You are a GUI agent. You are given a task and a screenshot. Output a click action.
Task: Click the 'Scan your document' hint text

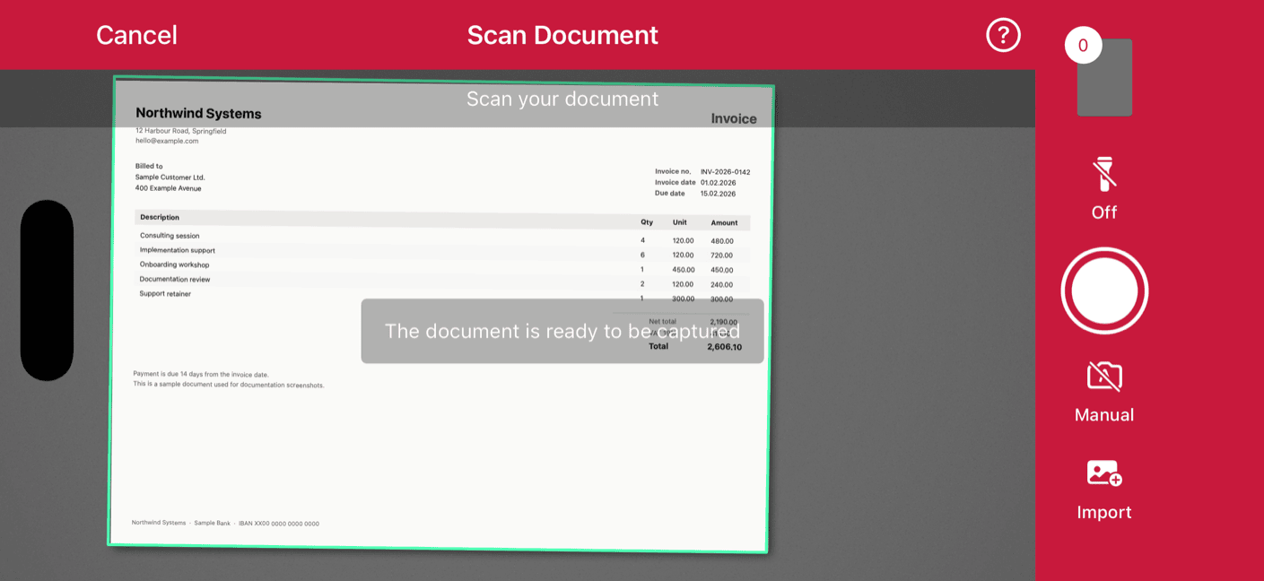562,99
